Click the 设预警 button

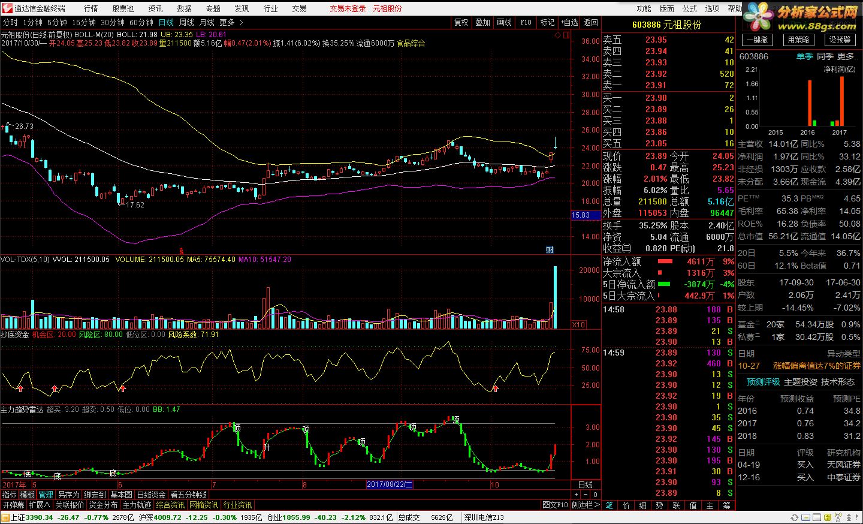tap(840, 40)
